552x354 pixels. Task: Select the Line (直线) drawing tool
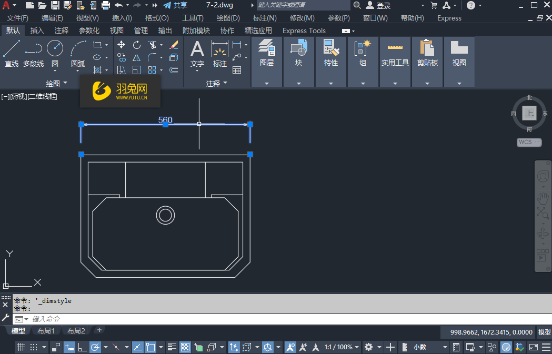(x=12, y=54)
